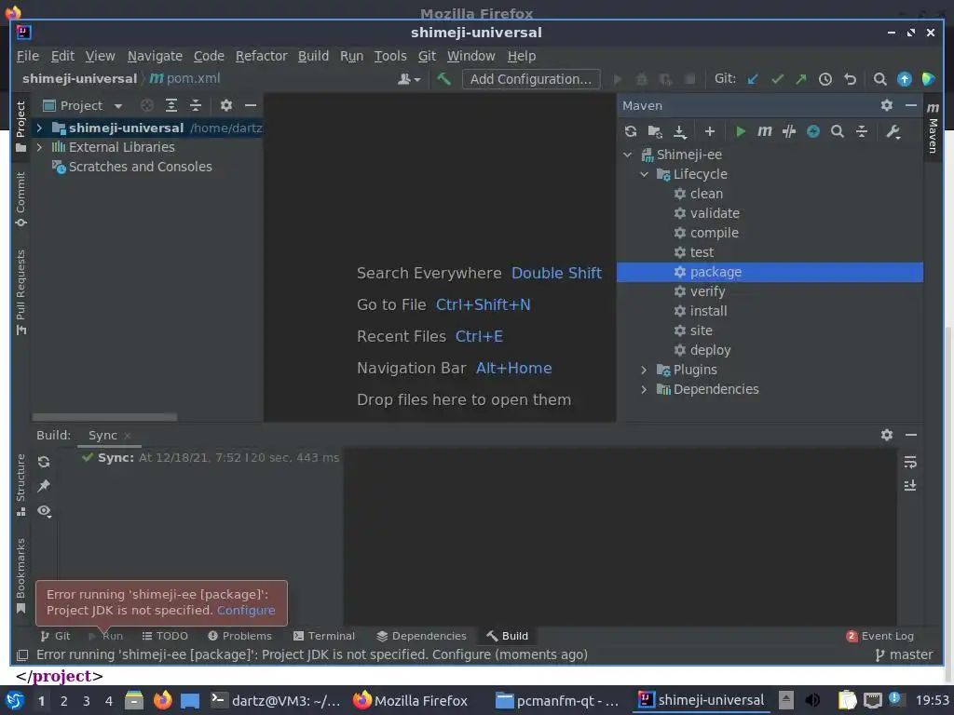Switch to Terminal tool tab

point(323,636)
